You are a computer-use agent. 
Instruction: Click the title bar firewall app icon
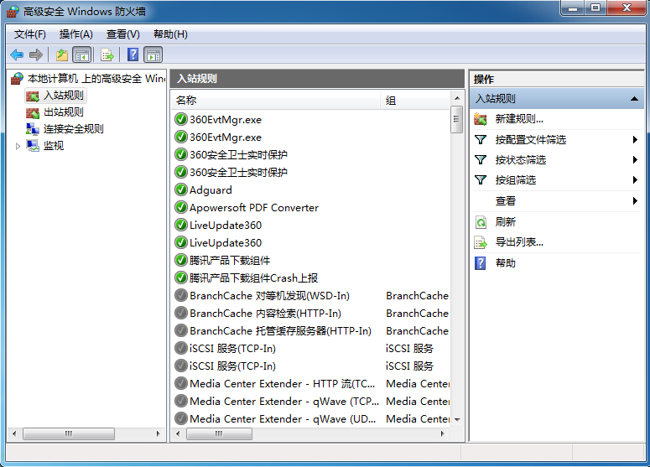(x=13, y=11)
